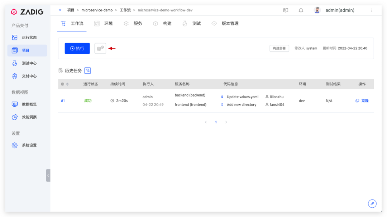Screen dimensions: 387x217
Task: Open 运行状态 in the sidebar
Action: 27,38
